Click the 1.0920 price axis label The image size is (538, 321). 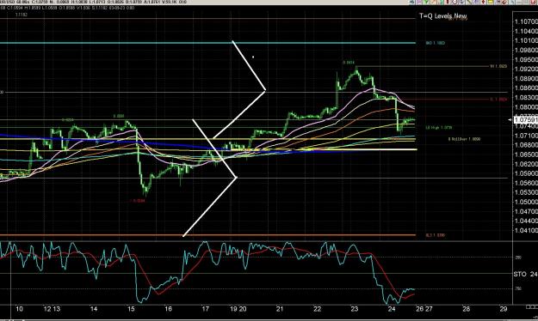pyautogui.click(x=526, y=70)
